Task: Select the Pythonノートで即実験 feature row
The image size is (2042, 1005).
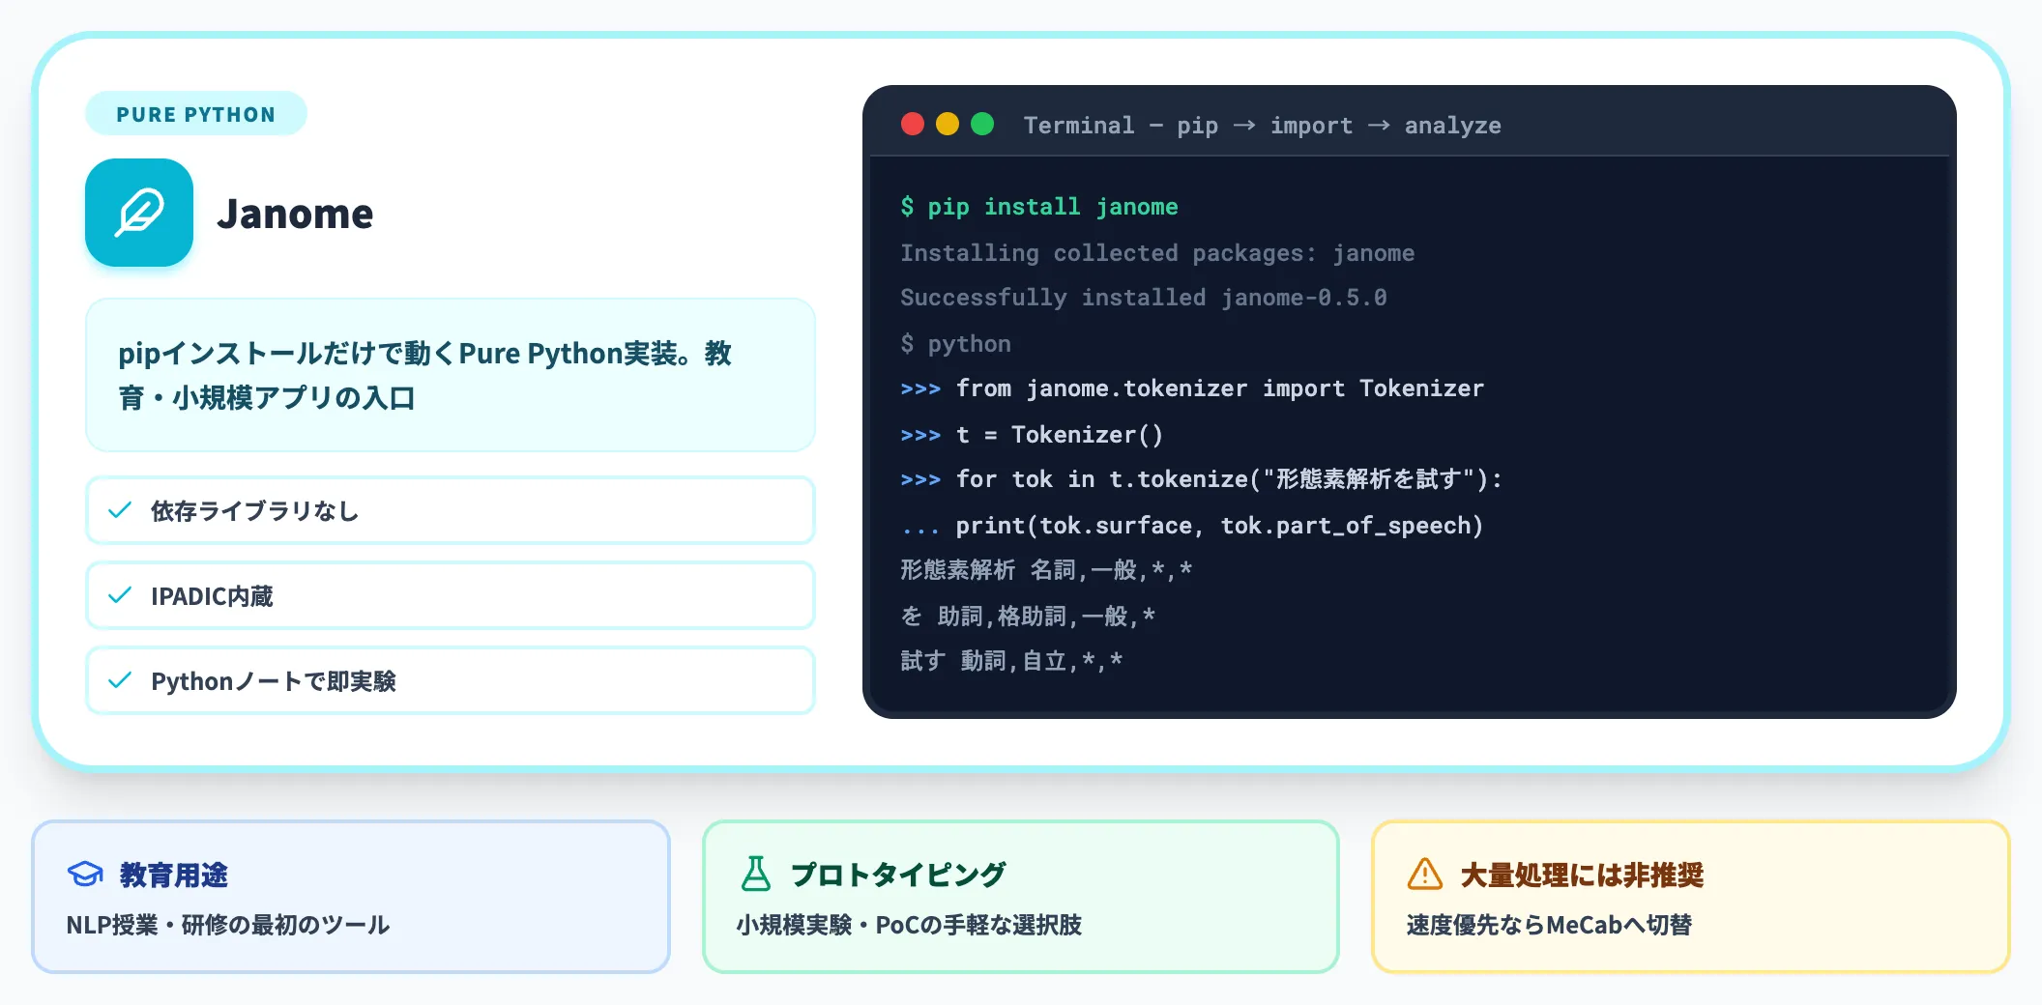Action: (x=451, y=680)
